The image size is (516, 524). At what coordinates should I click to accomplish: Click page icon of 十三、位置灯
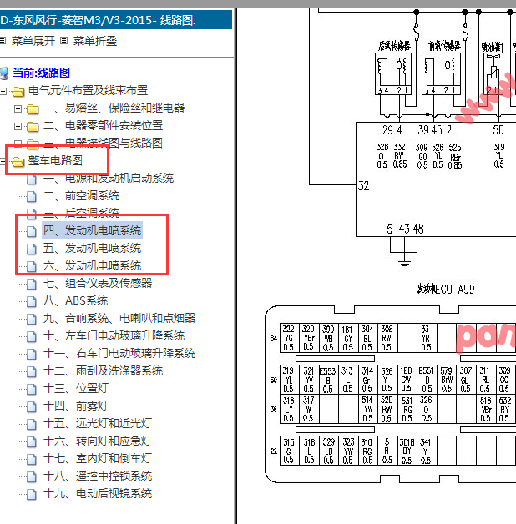(32, 390)
